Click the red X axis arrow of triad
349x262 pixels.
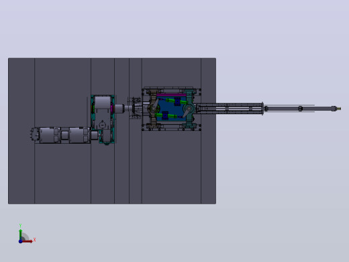[x=28, y=241]
